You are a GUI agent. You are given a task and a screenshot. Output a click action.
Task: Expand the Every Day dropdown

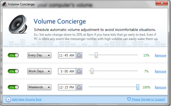(39, 55)
